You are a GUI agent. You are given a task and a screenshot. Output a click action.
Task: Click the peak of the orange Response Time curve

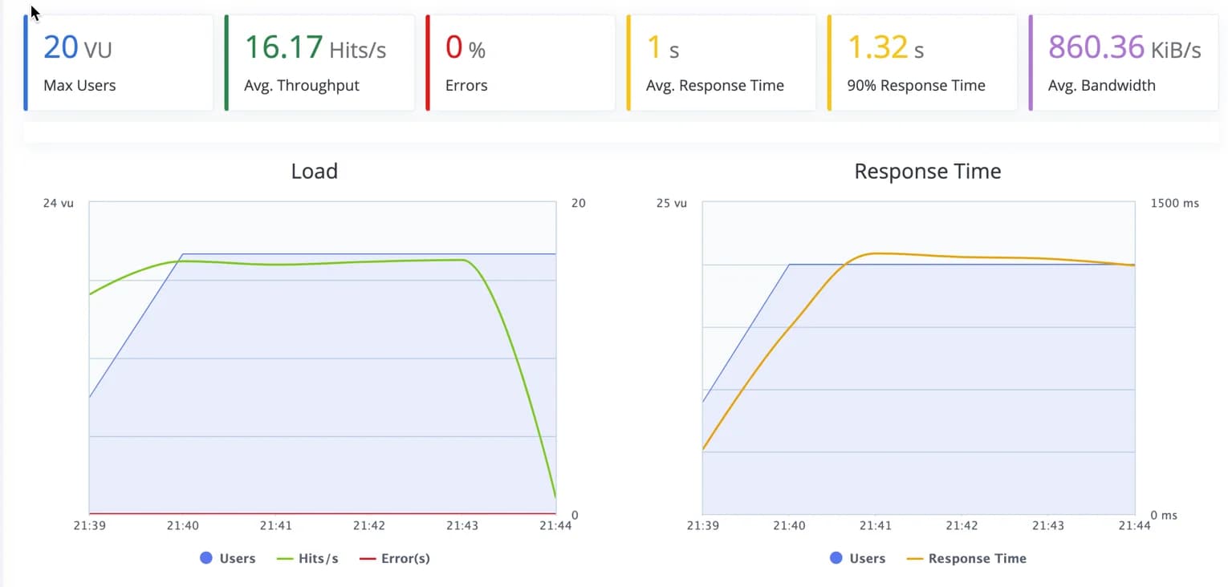879,253
